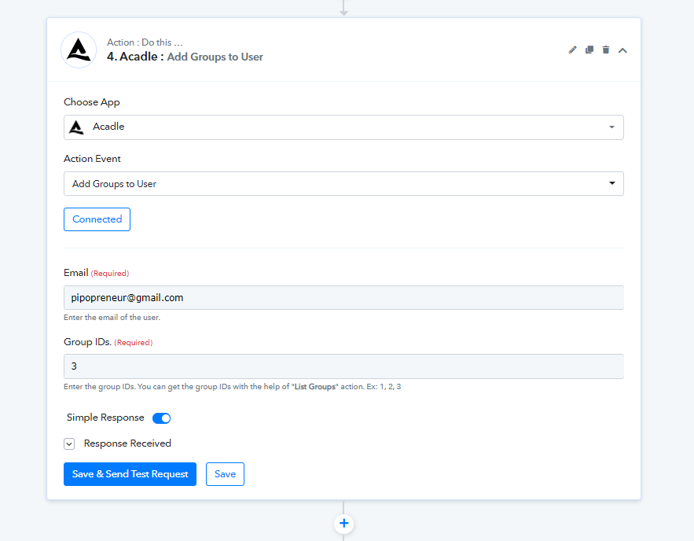Toggle the Simple Response switch
The image size is (694, 541).
click(161, 418)
